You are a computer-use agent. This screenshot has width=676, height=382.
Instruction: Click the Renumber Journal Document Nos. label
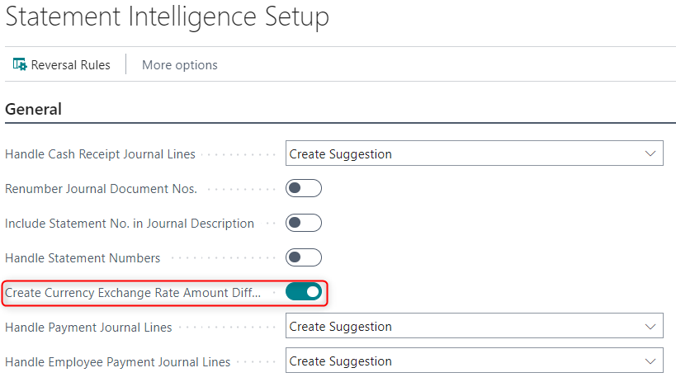(x=101, y=188)
